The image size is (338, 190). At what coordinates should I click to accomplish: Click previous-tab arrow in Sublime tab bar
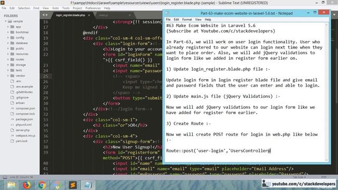tap(43, 15)
